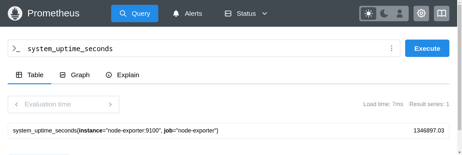Viewport: 462px width, 155px height.
Task: Click the Load time: 7ms text
Action: pyautogui.click(x=383, y=104)
